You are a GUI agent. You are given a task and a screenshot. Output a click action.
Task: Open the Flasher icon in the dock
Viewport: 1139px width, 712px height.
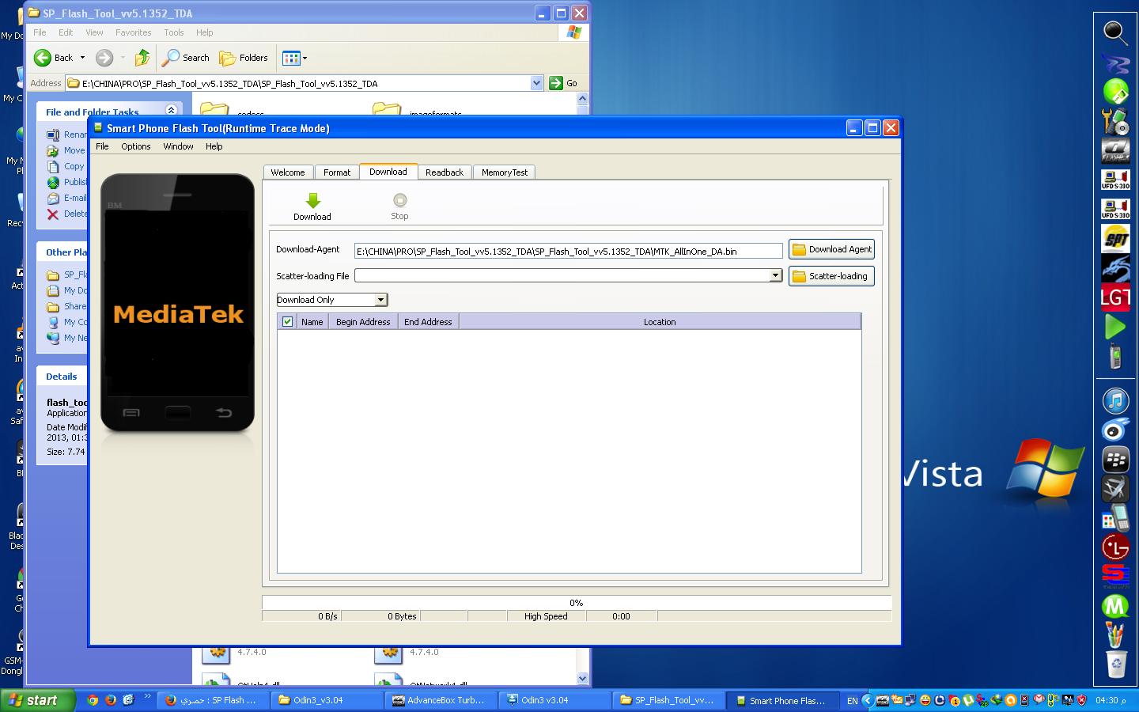1115,150
